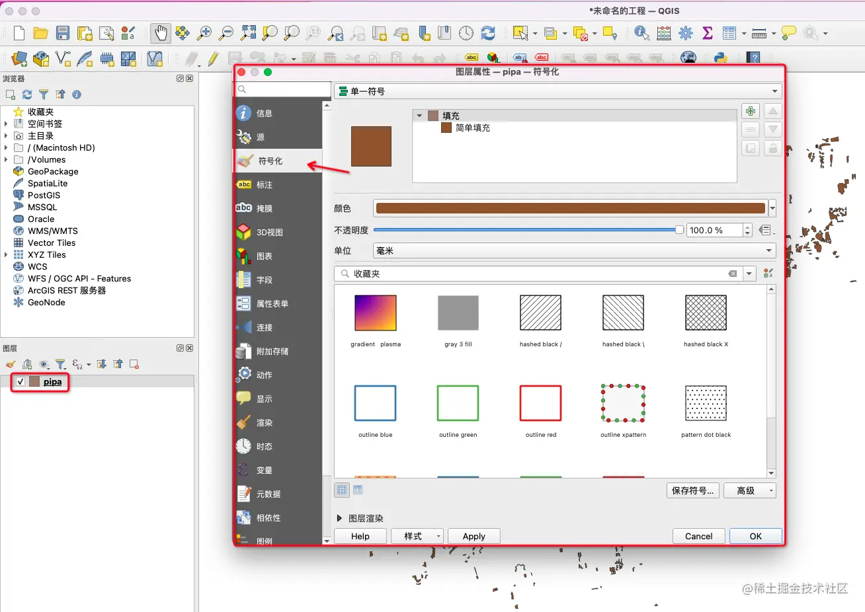Image resolution: width=865 pixels, height=612 pixels.
Task: Open Layer Styling paintbrush in Layers panel
Action: pos(11,364)
